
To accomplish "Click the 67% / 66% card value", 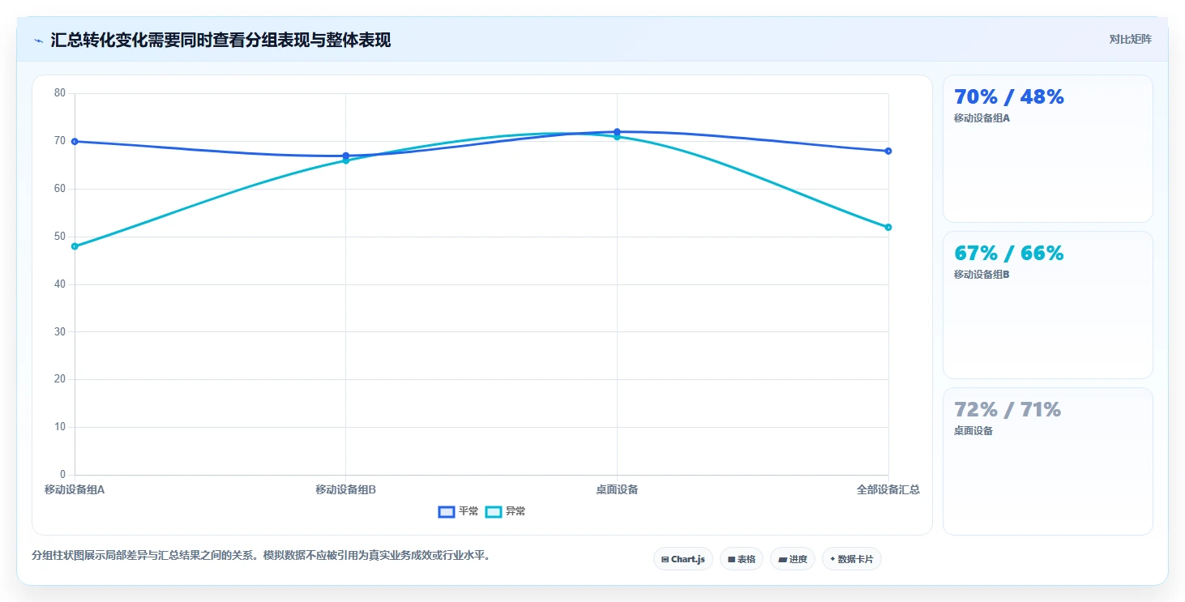I will [1009, 254].
